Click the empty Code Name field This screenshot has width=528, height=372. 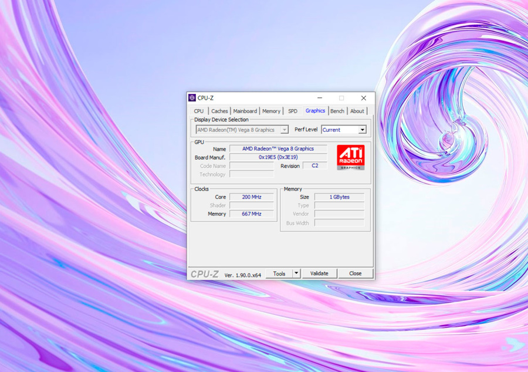click(252, 165)
